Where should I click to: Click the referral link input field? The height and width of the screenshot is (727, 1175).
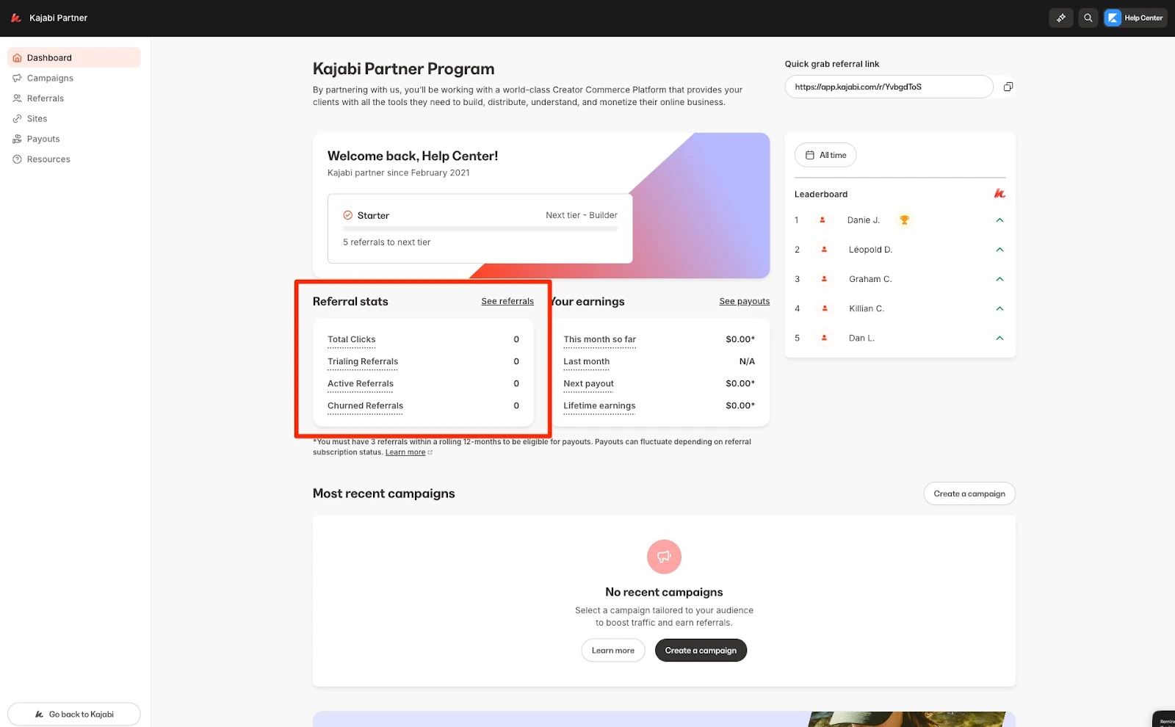click(x=889, y=87)
